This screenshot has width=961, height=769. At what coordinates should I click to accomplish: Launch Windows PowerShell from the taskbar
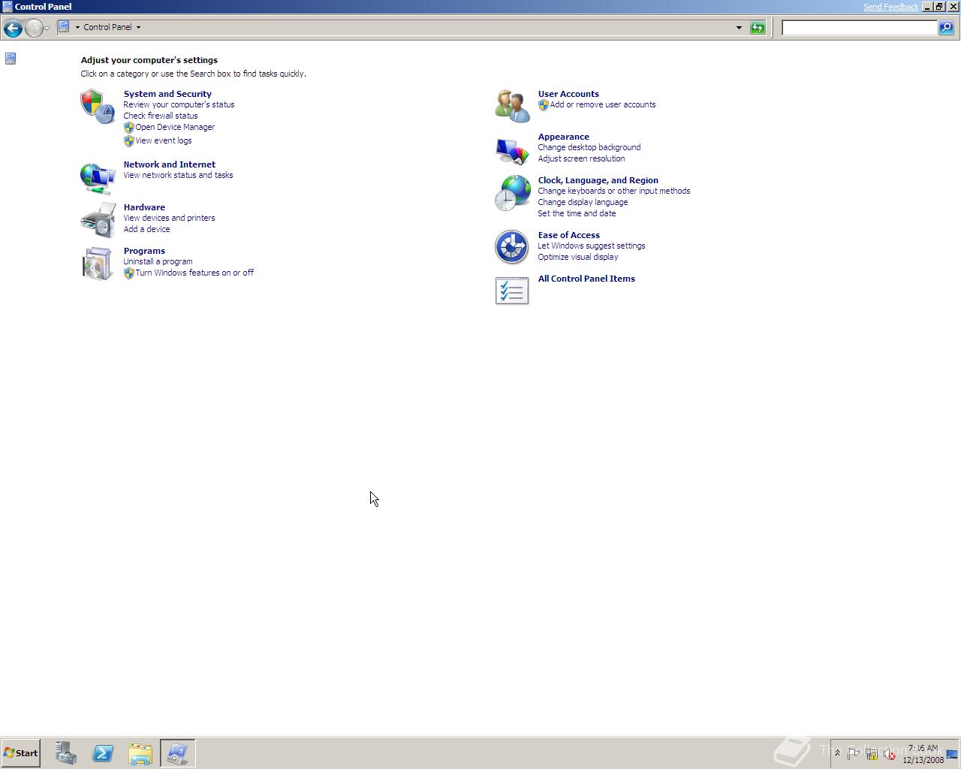[103, 753]
